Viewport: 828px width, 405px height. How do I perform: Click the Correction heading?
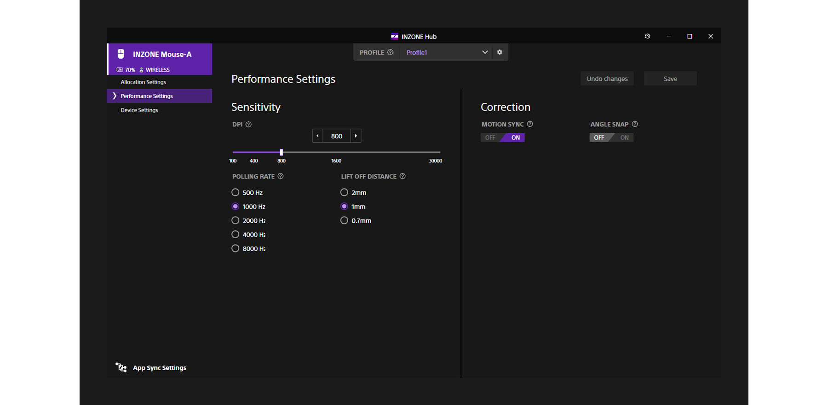click(x=506, y=107)
